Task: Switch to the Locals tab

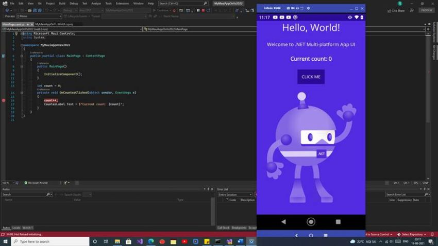Action: click(16, 227)
